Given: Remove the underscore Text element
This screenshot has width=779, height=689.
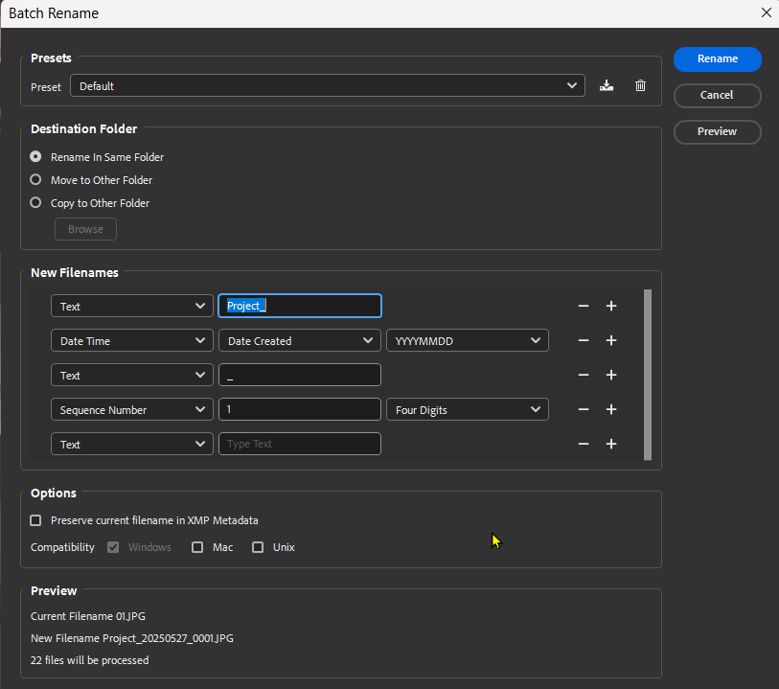Looking at the screenshot, I should click(584, 375).
